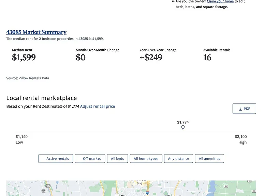
Task: Click the route 31 map marker
Action: tap(225, 186)
